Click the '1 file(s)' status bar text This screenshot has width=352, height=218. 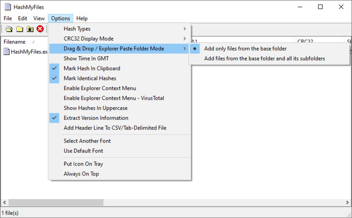coord(10,213)
